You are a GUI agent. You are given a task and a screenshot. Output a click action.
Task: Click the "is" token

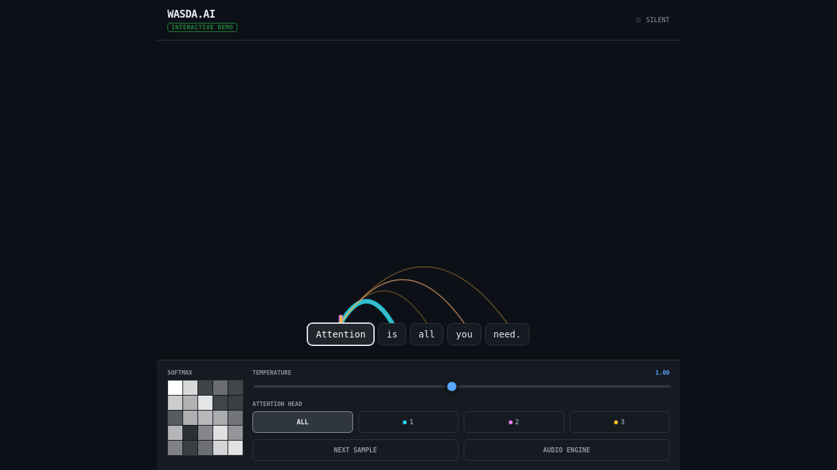pyautogui.click(x=392, y=334)
